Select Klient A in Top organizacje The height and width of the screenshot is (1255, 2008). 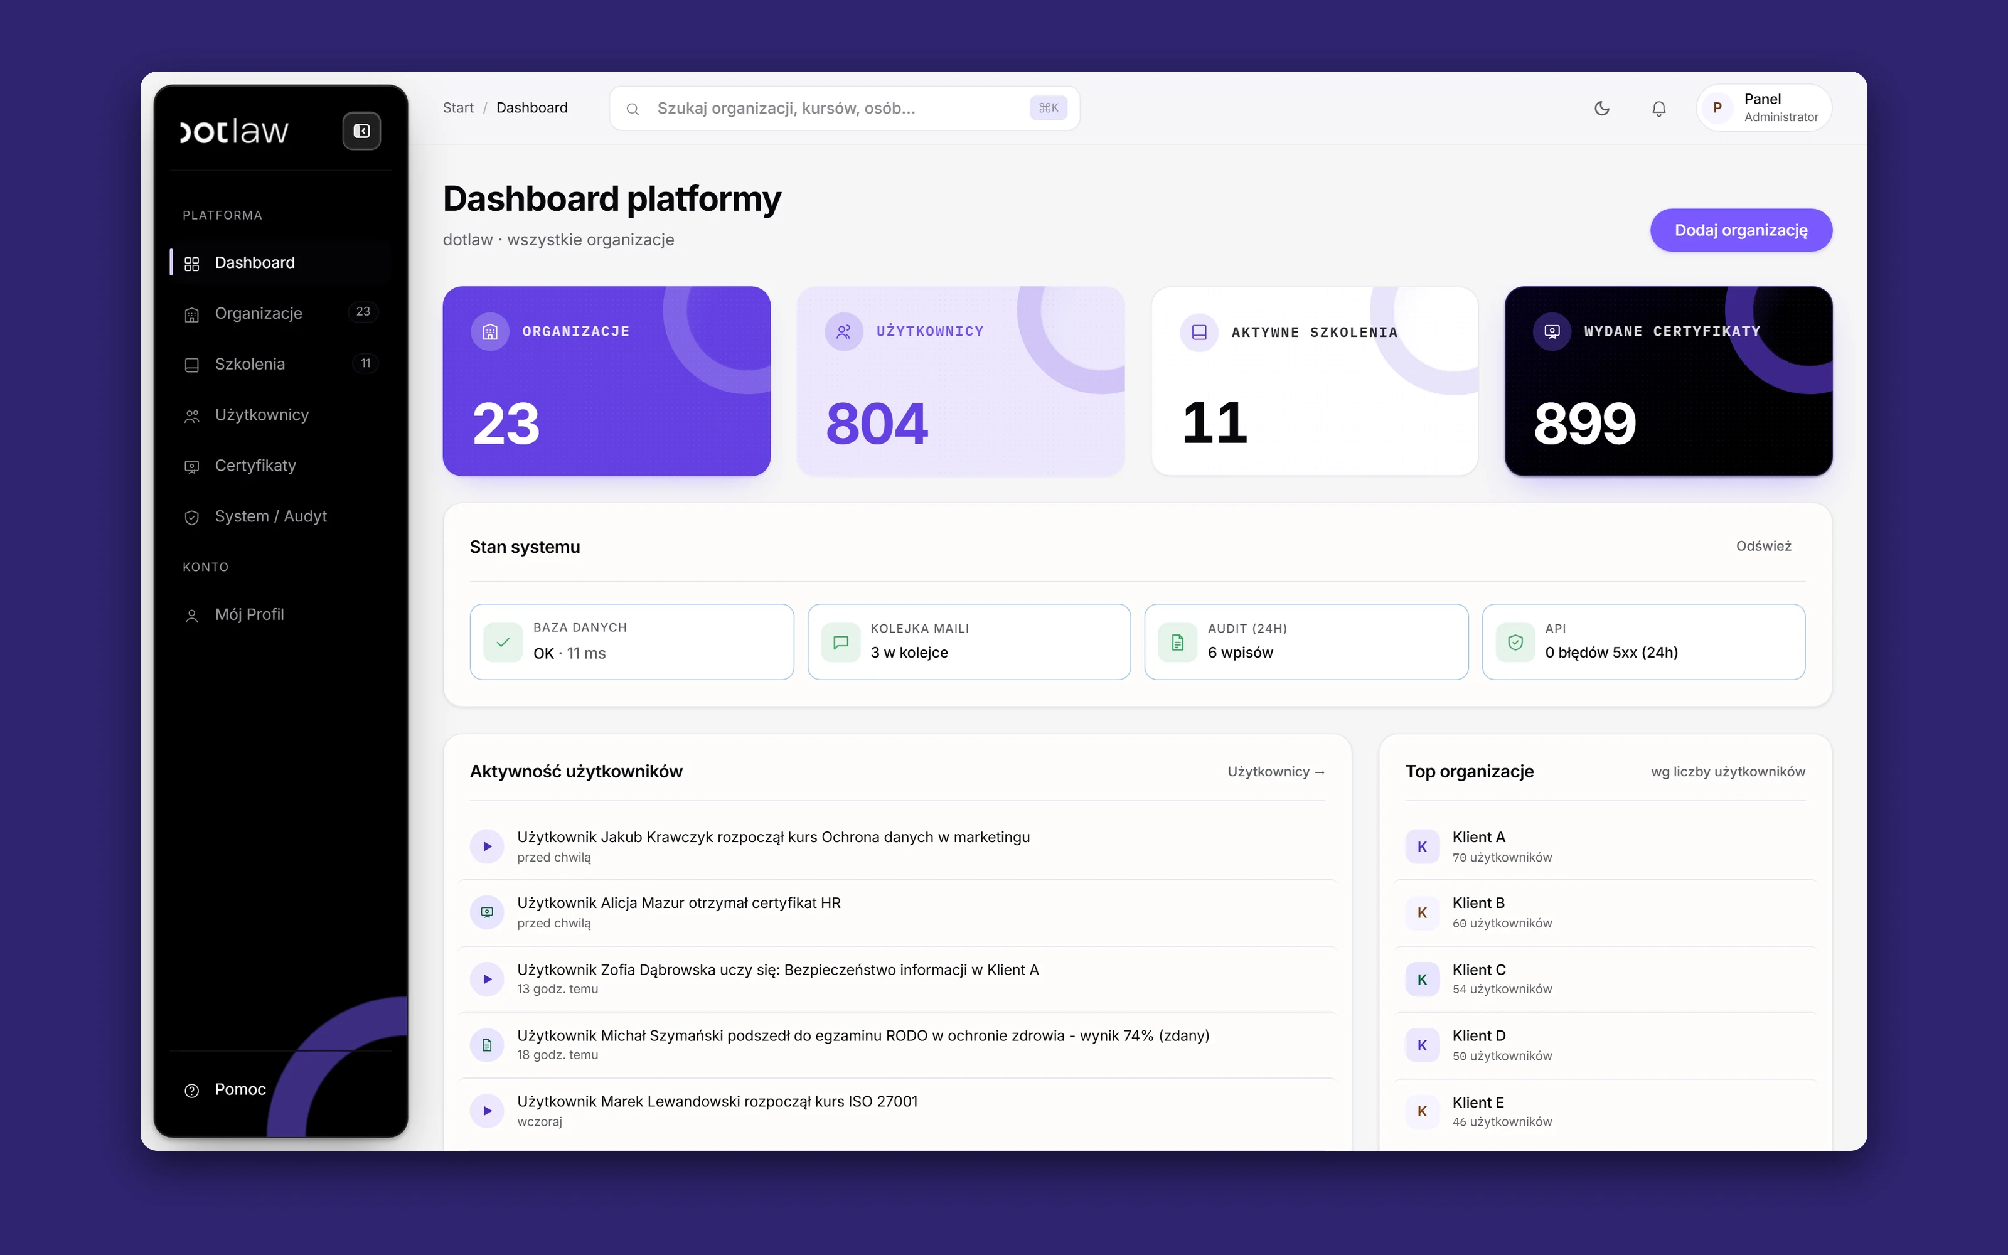[x=1606, y=846]
